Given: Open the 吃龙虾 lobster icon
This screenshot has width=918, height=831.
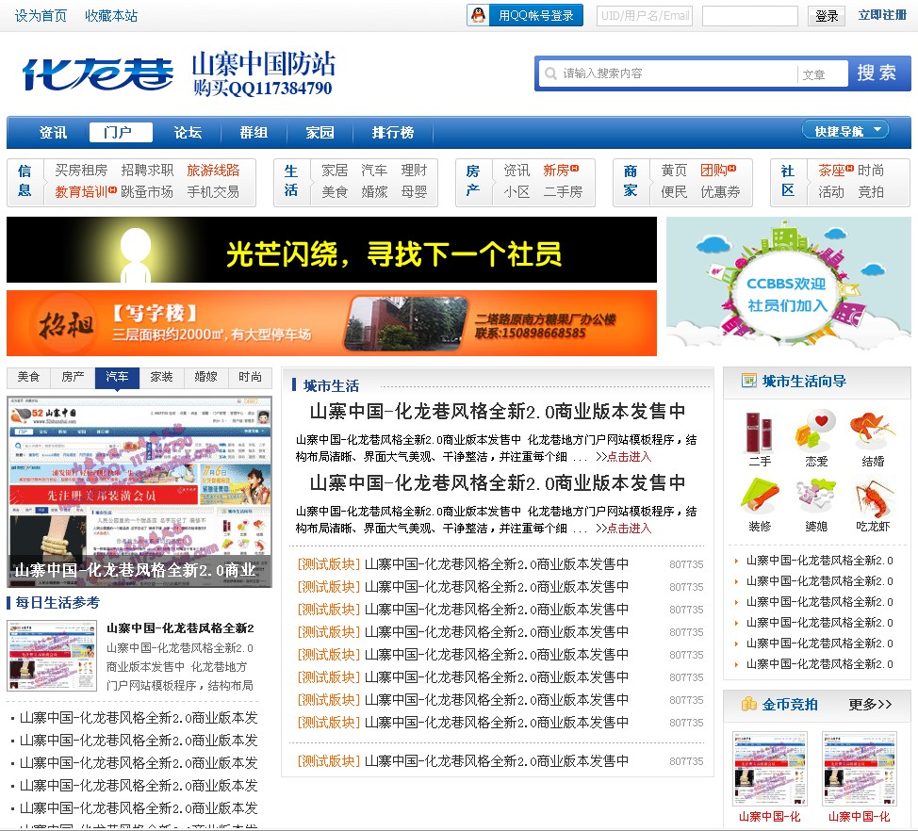Looking at the screenshot, I should point(873,497).
